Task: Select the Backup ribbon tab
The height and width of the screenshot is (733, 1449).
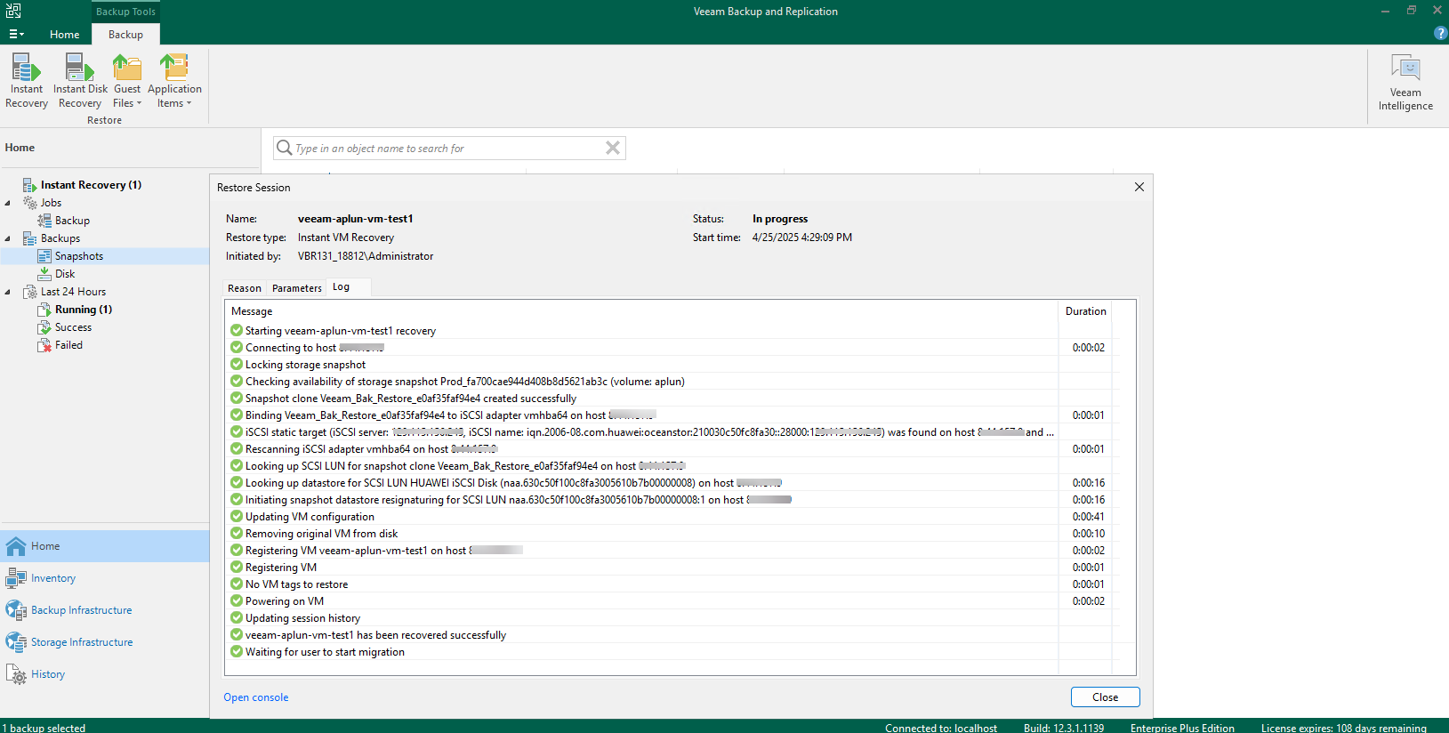Action: tap(125, 35)
